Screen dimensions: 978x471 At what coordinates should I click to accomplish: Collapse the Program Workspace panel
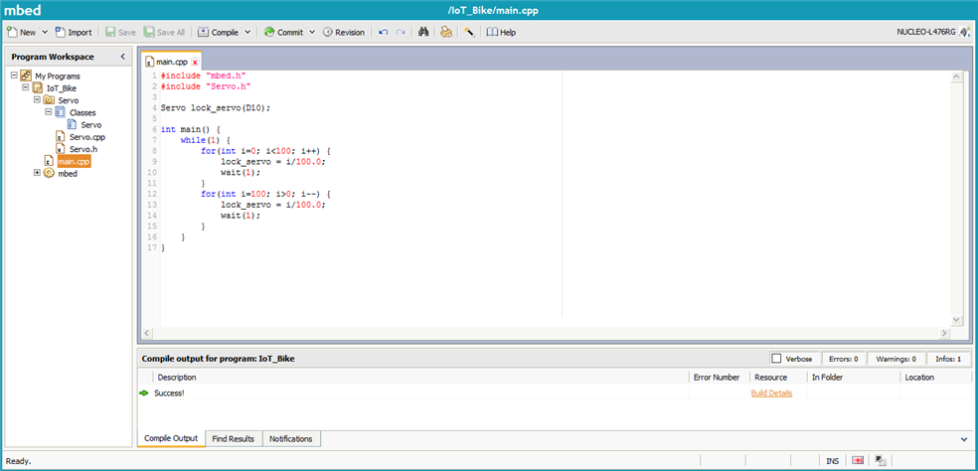click(122, 57)
